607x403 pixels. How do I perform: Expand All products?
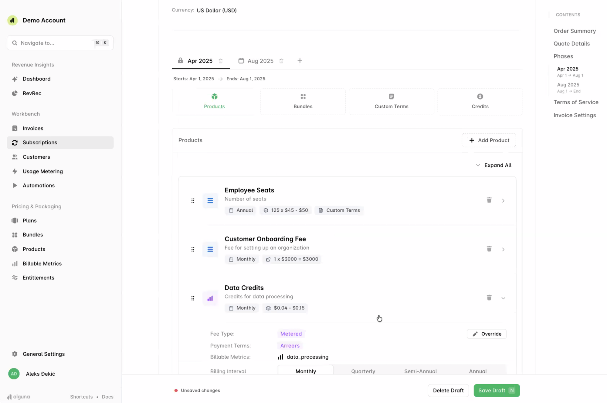493,165
